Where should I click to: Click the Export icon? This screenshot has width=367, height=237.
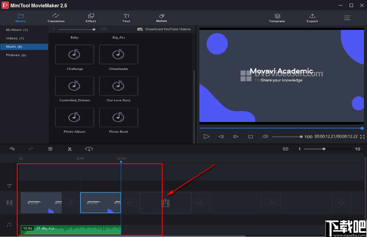click(312, 18)
